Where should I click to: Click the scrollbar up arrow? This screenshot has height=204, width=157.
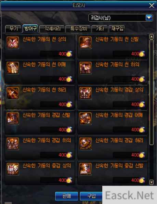click(152, 37)
